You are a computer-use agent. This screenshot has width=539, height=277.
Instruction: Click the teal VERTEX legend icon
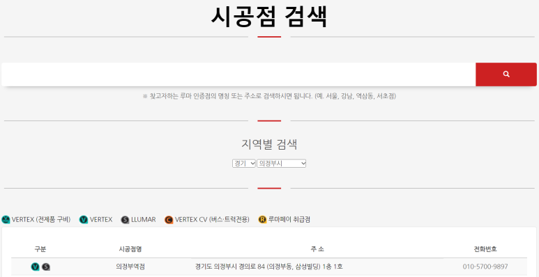[84, 219]
